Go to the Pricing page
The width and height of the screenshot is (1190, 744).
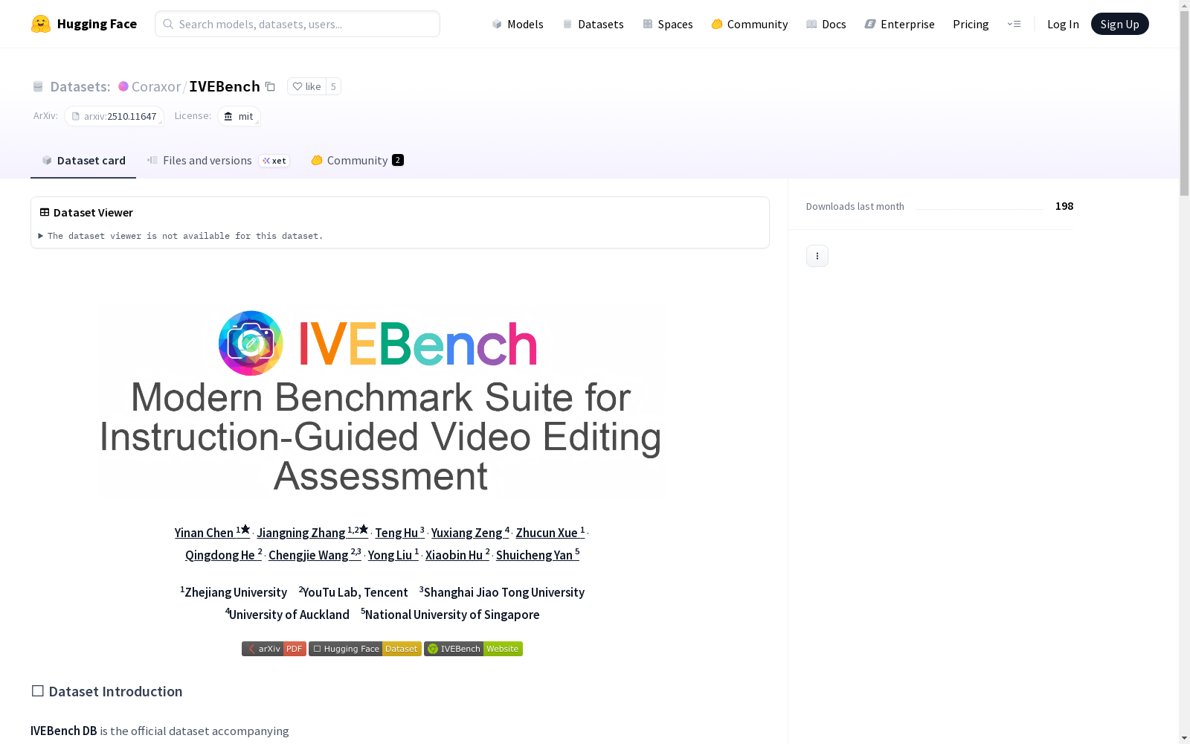(x=971, y=24)
